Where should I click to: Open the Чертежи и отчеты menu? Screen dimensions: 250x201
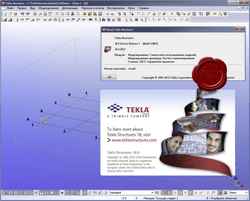pyautogui.click(x=92, y=8)
